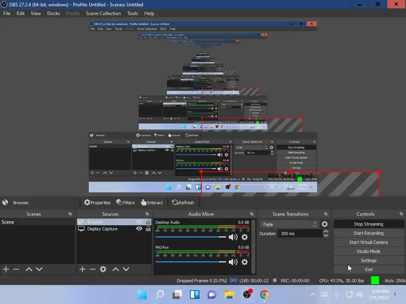
Task: Toggle visibility of Display Capture source
Action: click(139, 228)
